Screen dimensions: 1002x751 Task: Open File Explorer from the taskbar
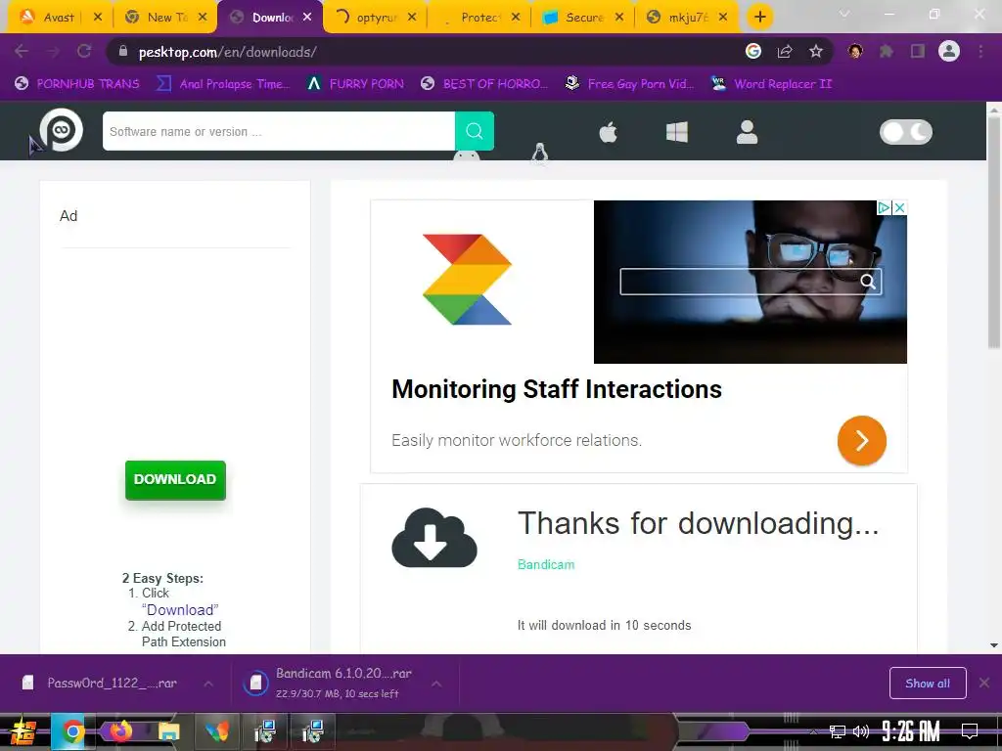(168, 731)
